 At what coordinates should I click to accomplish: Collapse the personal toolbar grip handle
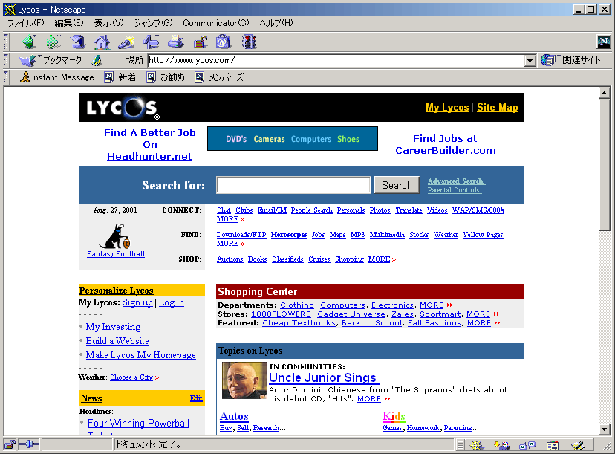click(6, 77)
